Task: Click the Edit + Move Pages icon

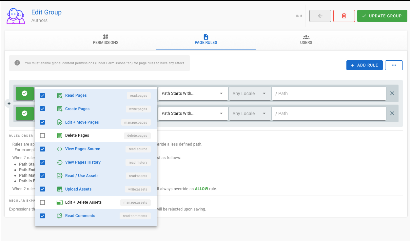Action: pos(60,122)
